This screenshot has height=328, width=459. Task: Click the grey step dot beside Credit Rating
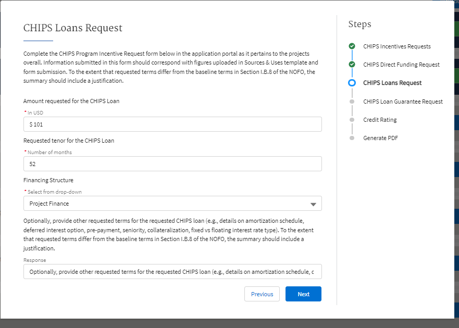pos(352,120)
